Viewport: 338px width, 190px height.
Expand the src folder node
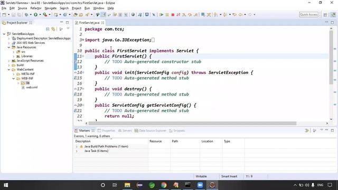13,52
